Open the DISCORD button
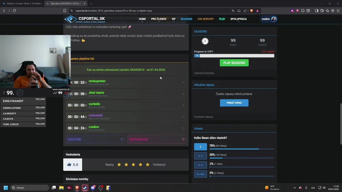This screenshot has width=342, height=192. [95, 139]
